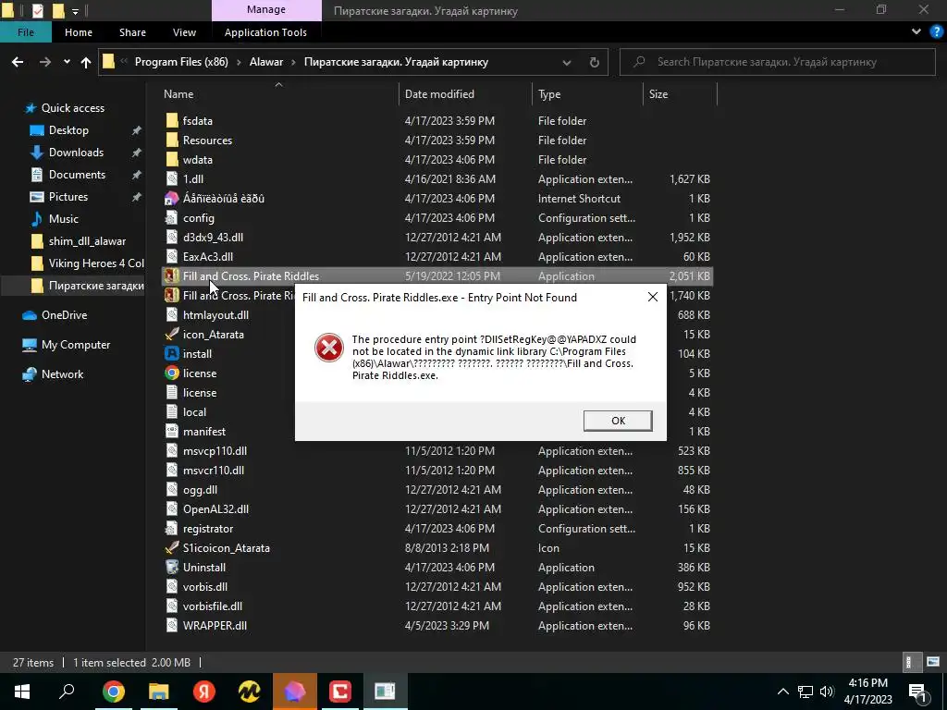Select OneDrive in navigation pane
Viewport: 947px width, 710px height.
64,315
